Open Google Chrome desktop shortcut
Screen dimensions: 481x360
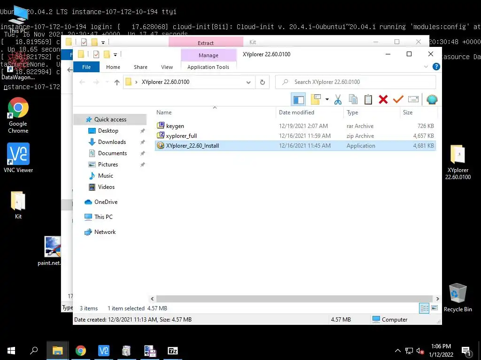[18, 115]
